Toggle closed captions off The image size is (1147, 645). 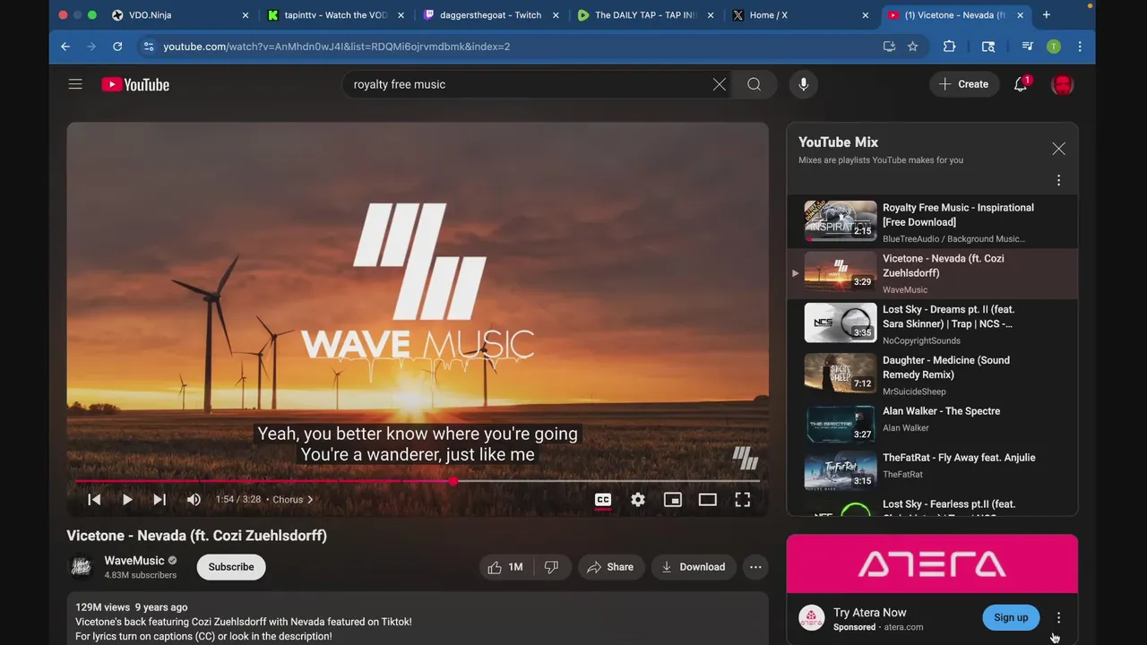pos(603,500)
